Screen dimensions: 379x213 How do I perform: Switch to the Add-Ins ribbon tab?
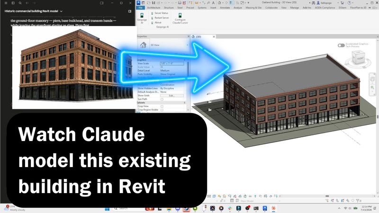[x=307, y=8]
